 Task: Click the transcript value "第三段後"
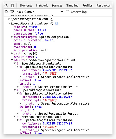pos(50,127)
